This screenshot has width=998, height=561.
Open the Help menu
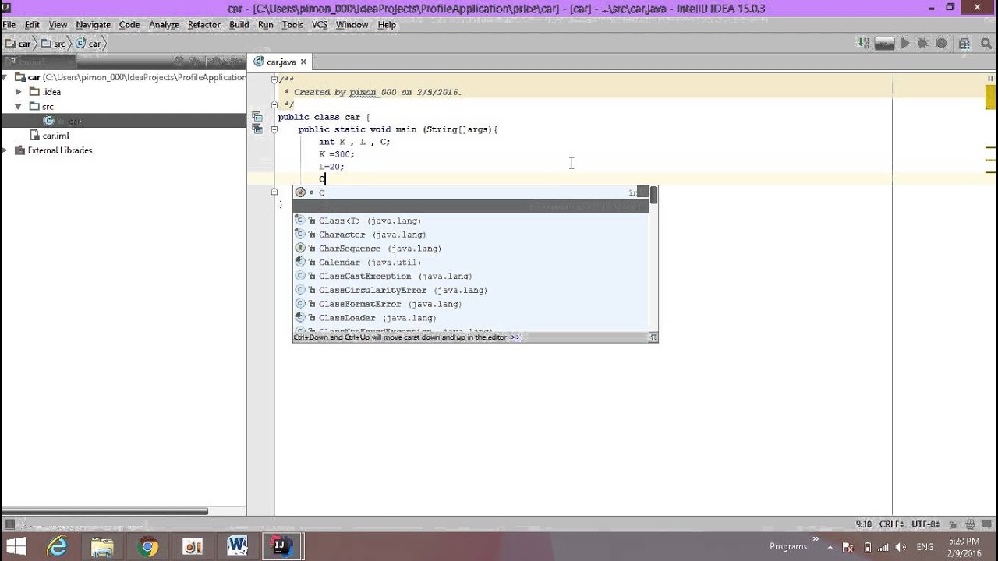pos(387,25)
